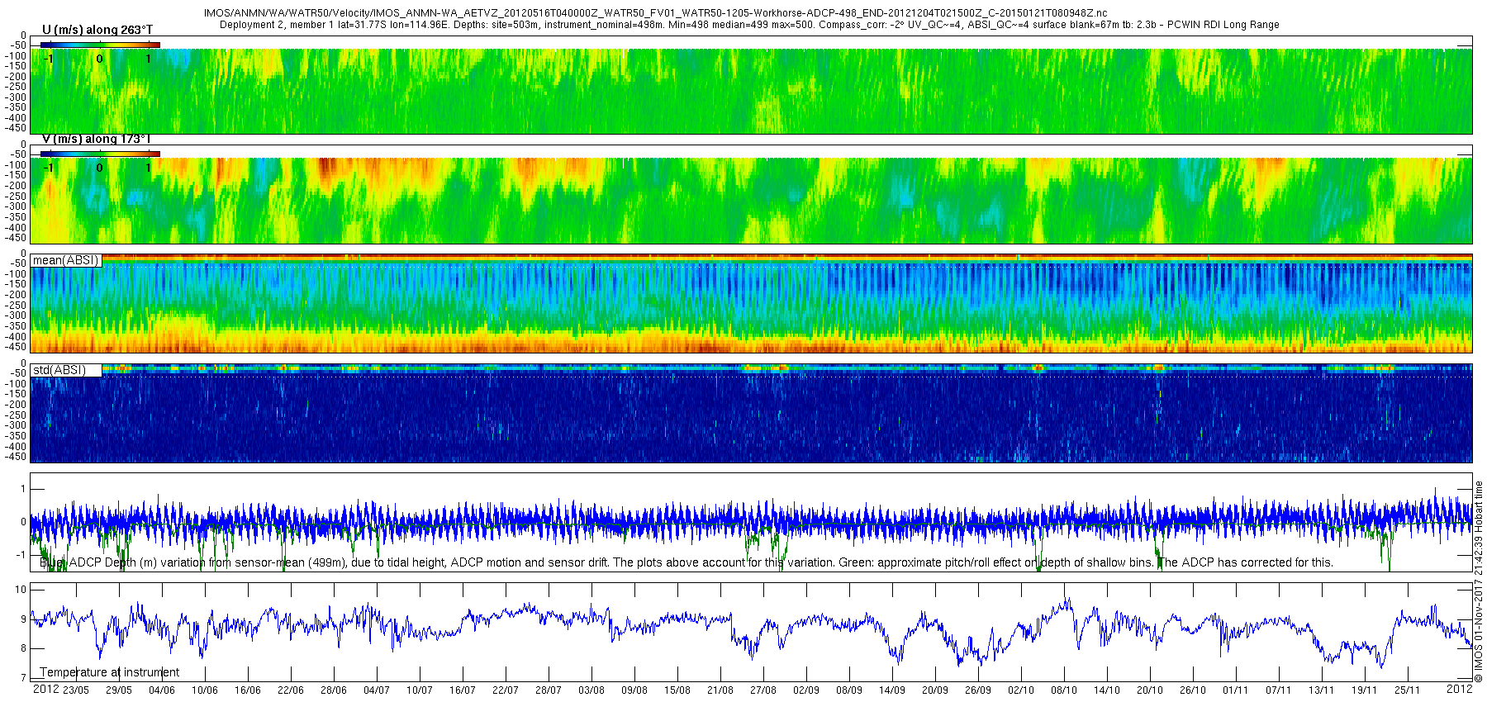The width and height of the screenshot is (1487, 702).
Task: Click the '10/06' date tick label
Action: [205, 690]
